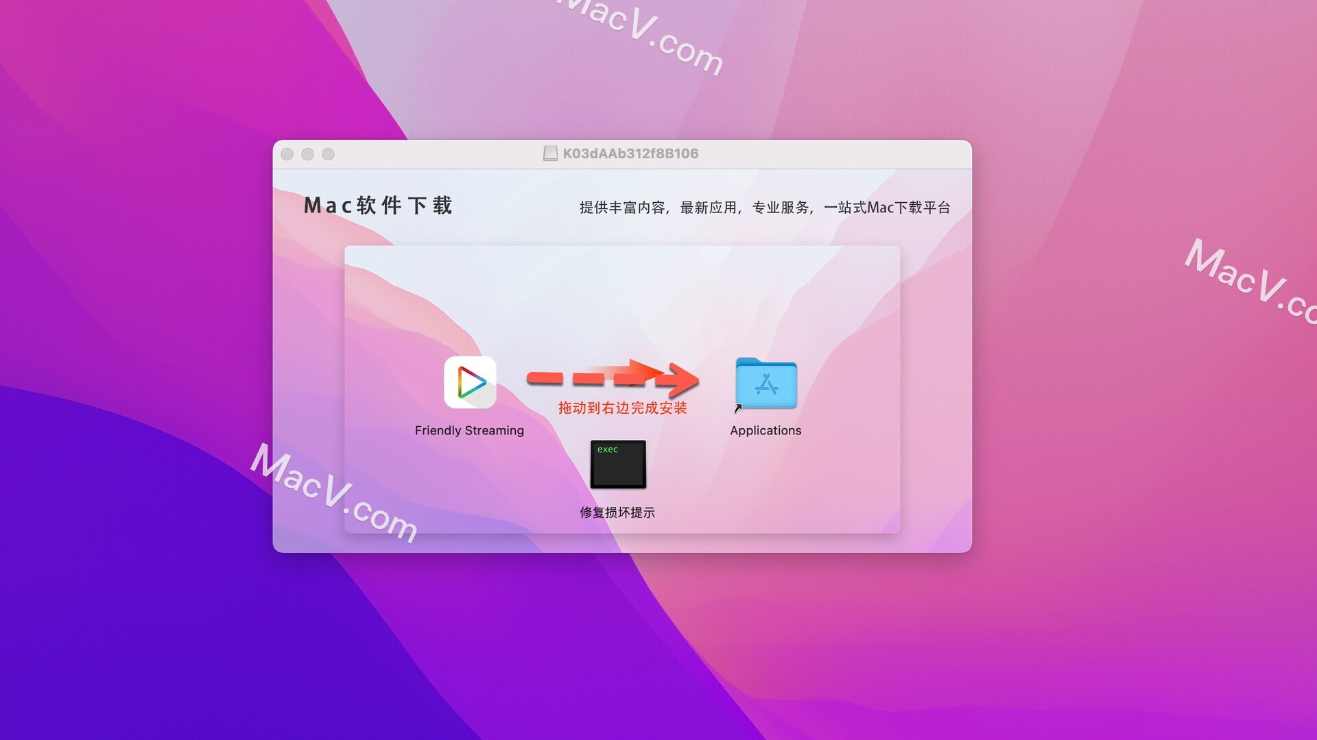
Task: Expand the DMG installer window panel
Action: point(329,153)
